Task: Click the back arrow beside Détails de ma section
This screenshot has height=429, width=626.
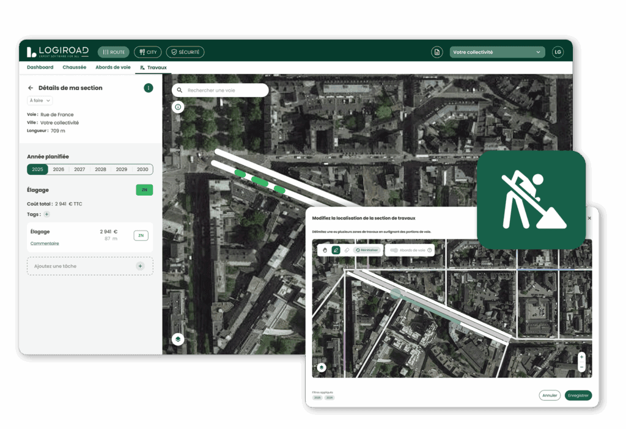Action: click(31, 88)
